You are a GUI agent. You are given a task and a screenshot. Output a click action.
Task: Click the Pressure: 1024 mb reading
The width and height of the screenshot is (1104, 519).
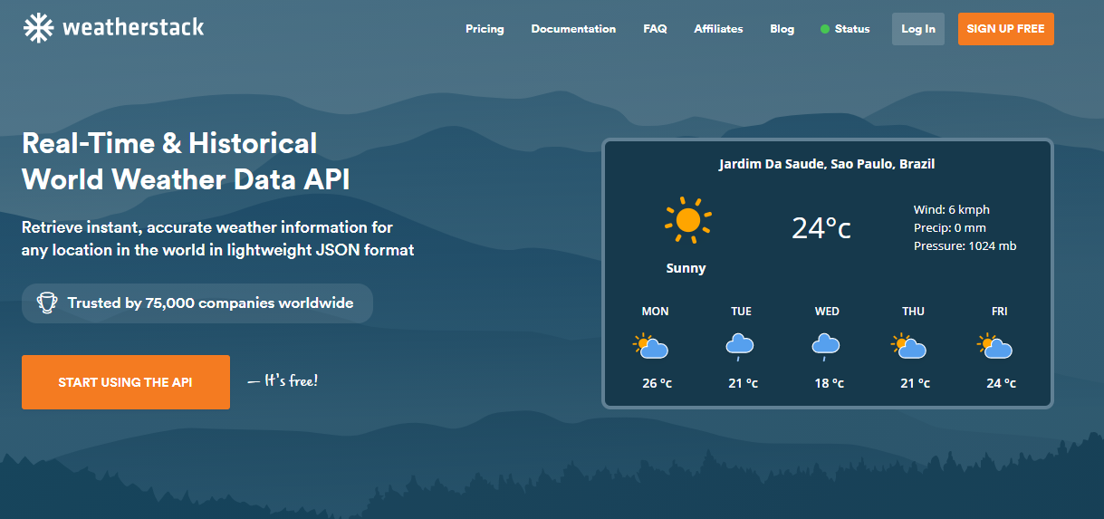point(965,245)
